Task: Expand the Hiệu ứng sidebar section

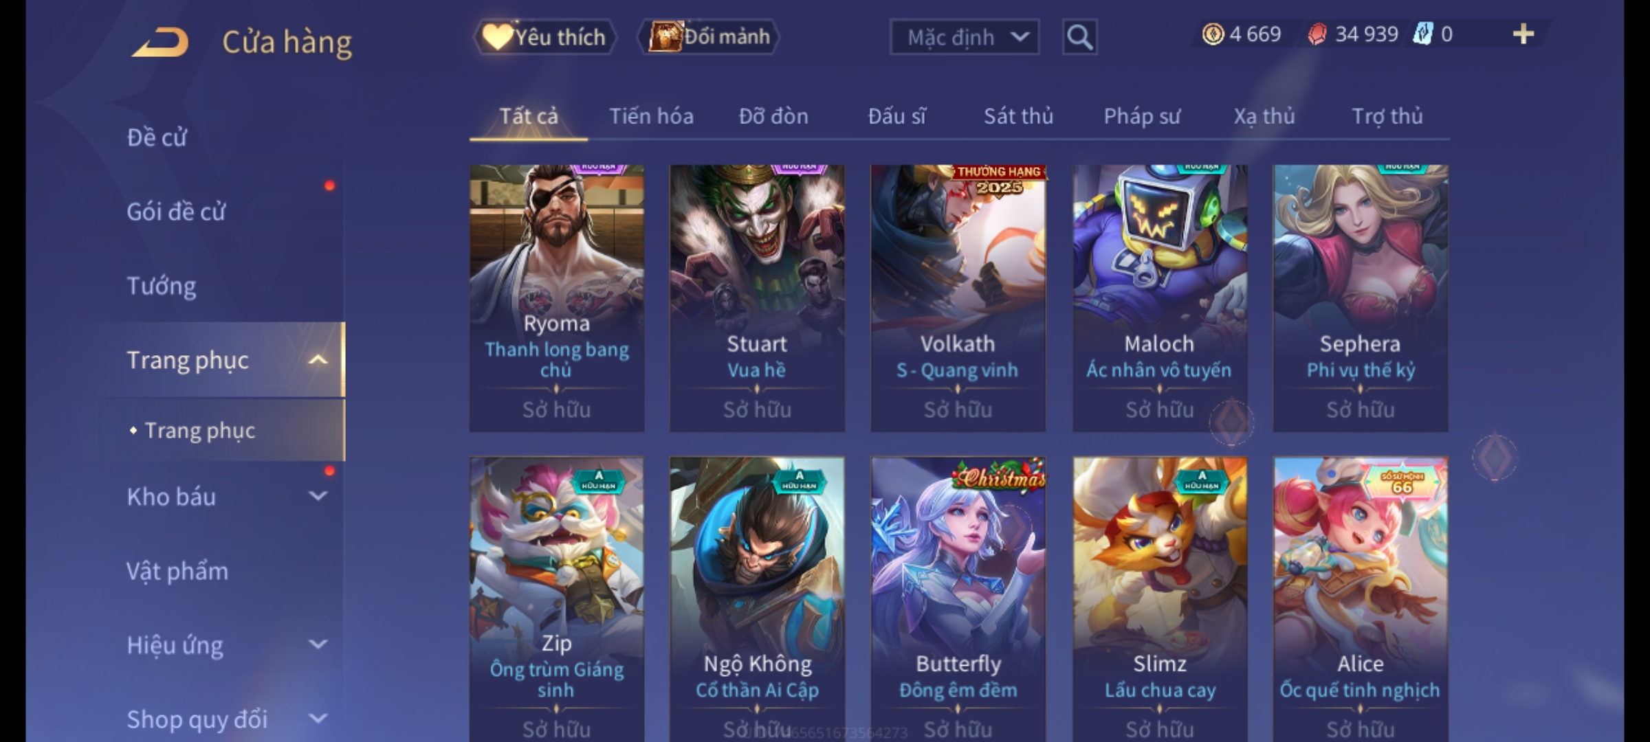Action: 318,644
